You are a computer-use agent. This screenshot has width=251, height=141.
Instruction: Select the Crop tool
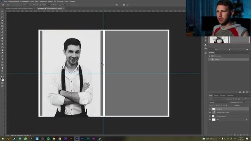pyautogui.click(x=2, y=23)
